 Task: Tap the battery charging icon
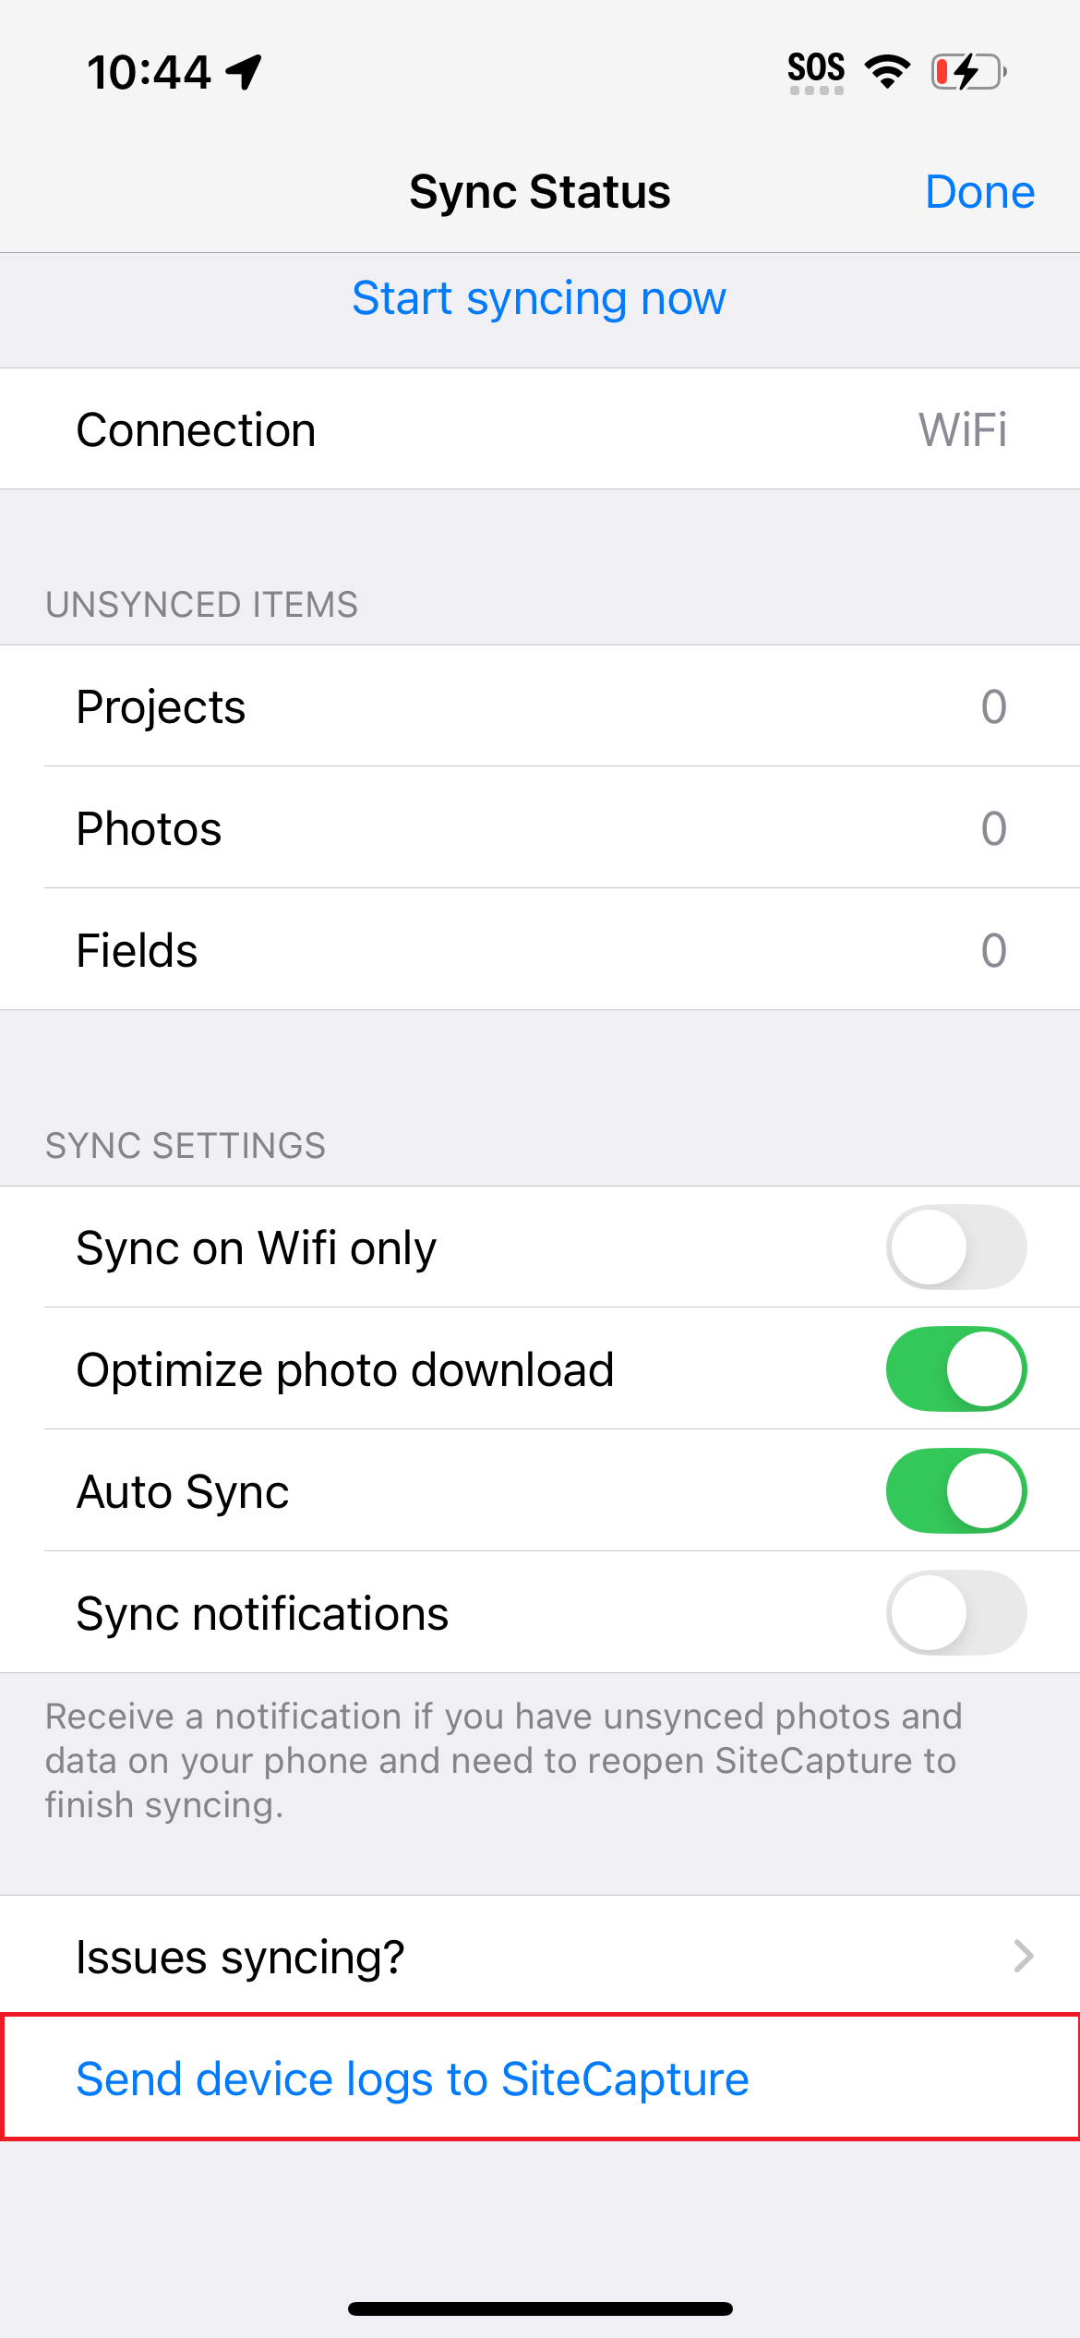pos(968,72)
